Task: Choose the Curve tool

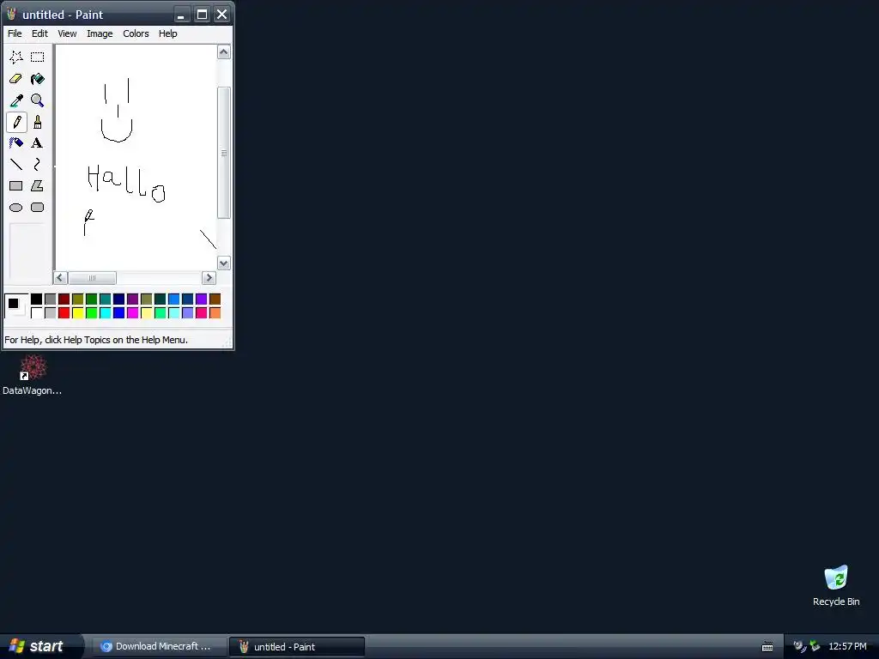Action: point(38,164)
